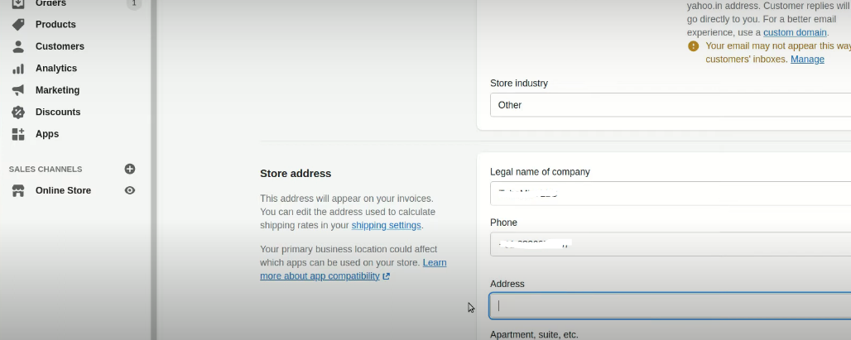851x340 pixels.
Task: Focus the Address input field
Action: tap(670, 305)
